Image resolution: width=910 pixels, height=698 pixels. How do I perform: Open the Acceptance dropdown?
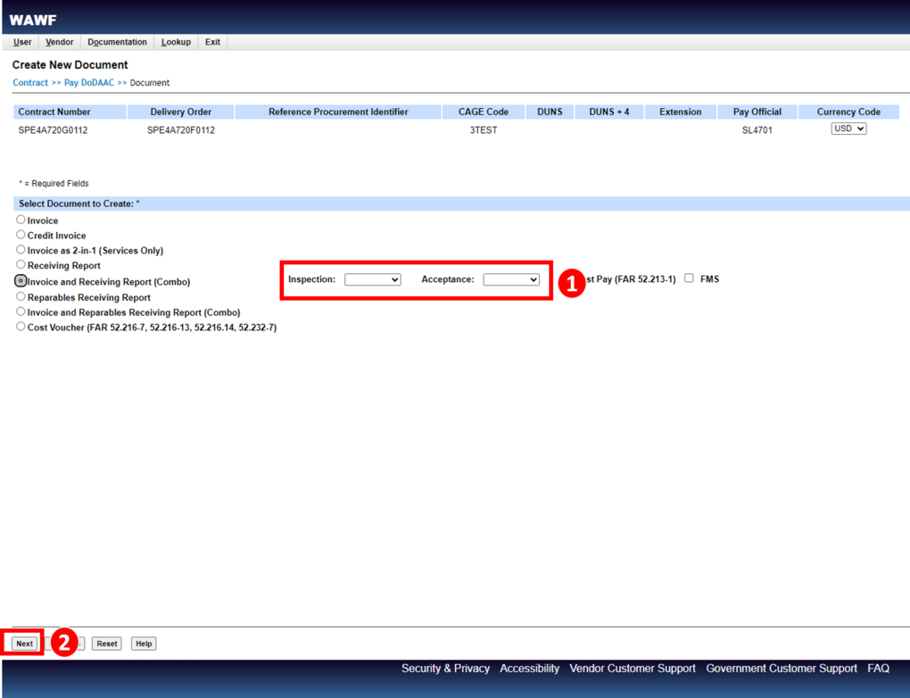click(x=511, y=279)
